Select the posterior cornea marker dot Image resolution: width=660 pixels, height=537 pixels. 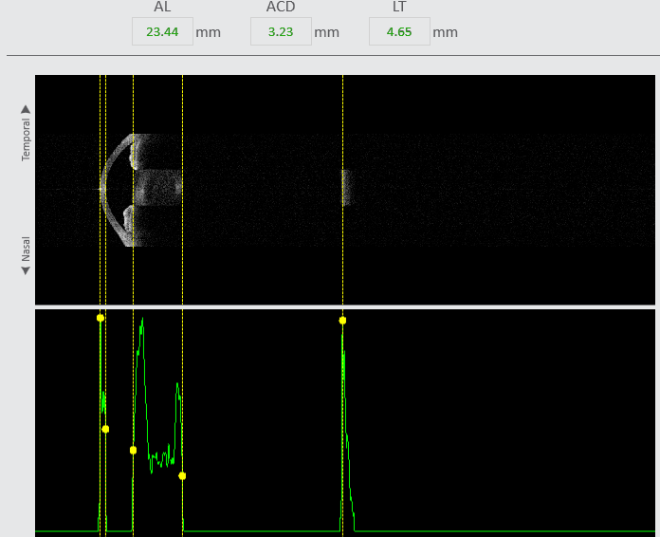(105, 429)
